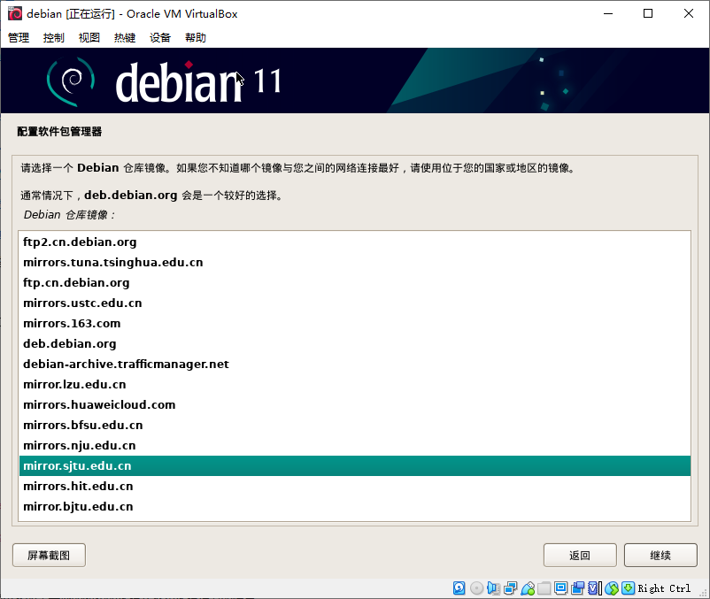Click the 返回 back button
Viewport: 710px width, 599px height.
click(580, 555)
